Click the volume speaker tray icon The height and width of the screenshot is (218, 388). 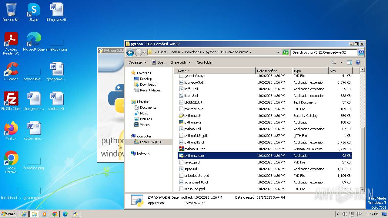[x=344, y=214]
